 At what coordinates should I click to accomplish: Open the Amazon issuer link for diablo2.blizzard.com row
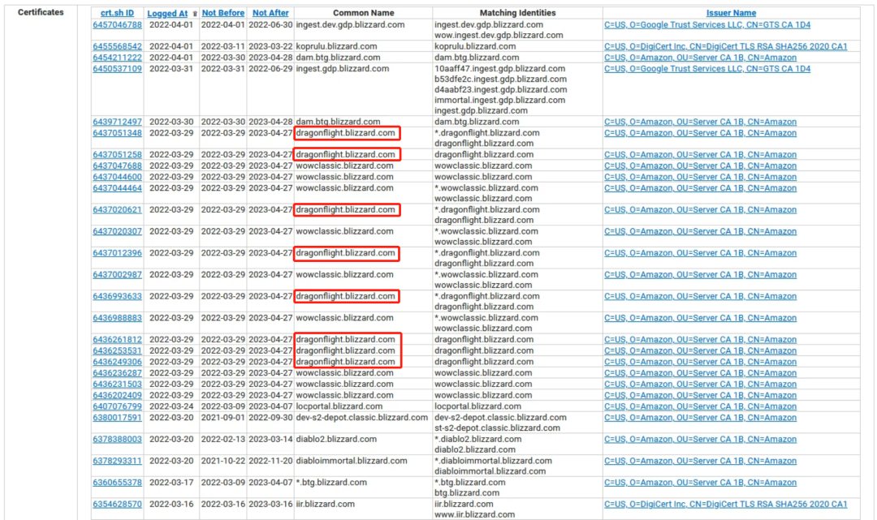(700, 440)
